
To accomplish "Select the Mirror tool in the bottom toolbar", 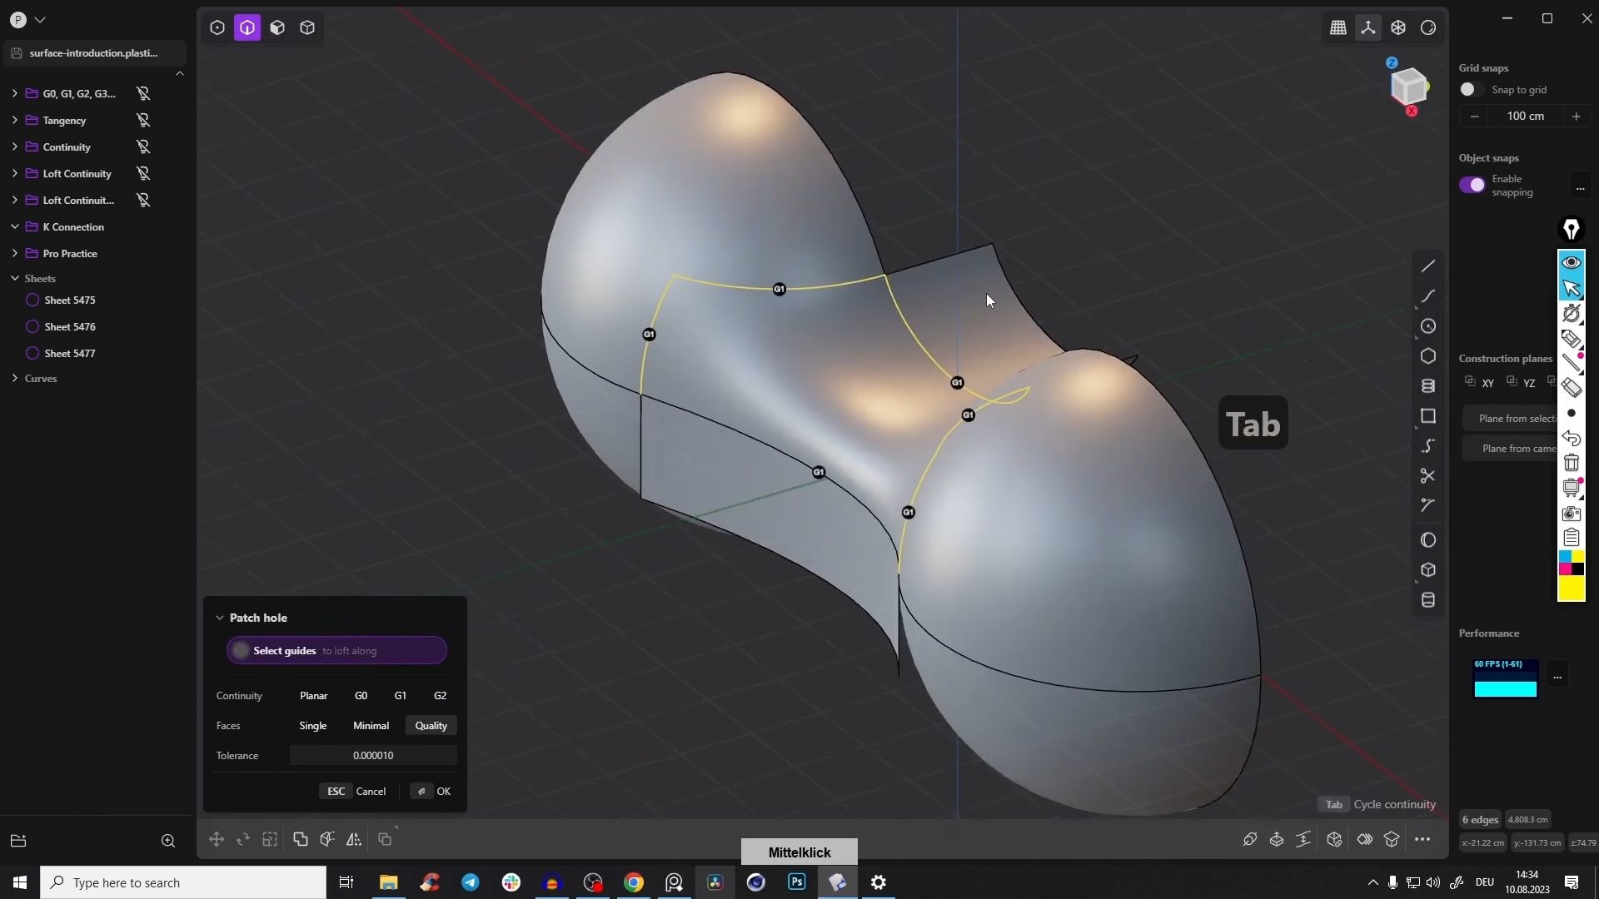I will pos(354,840).
